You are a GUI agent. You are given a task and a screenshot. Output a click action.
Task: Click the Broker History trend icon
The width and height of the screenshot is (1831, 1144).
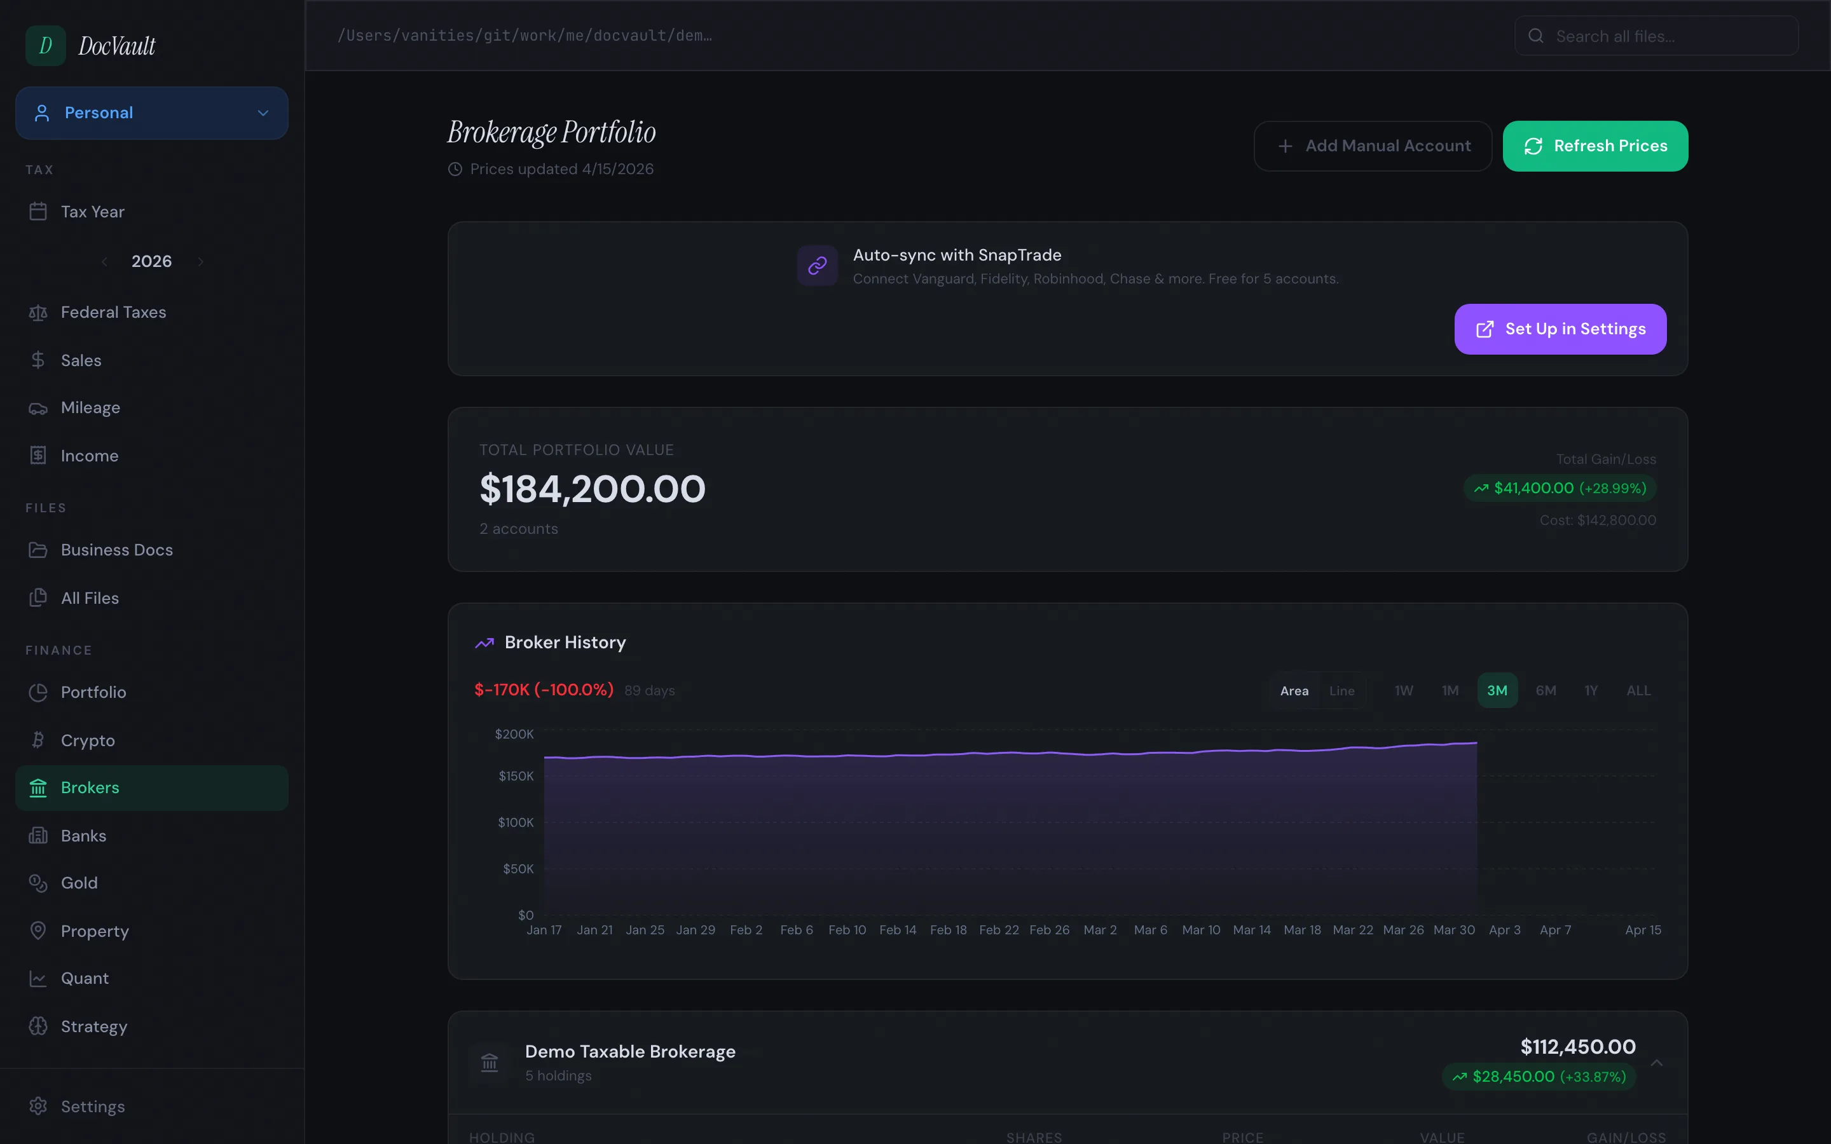click(x=484, y=643)
